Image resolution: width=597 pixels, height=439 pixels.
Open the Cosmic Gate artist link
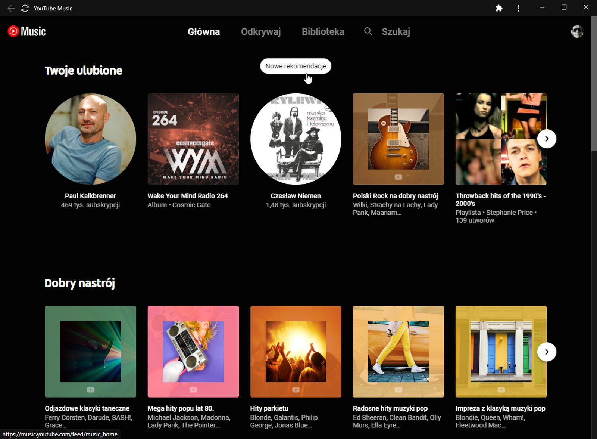click(191, 205)
